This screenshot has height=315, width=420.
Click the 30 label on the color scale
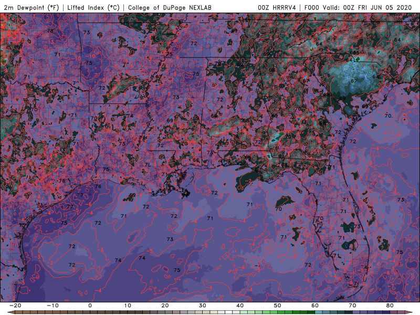(x=203, y=306)
